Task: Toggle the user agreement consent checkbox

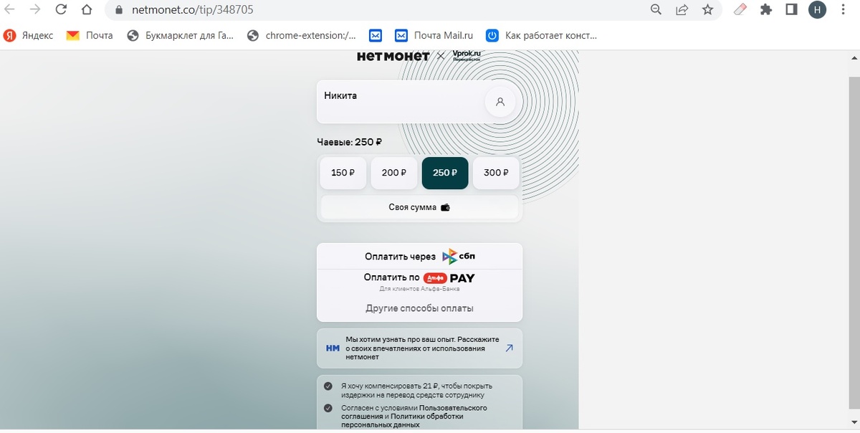Action: [328, 408]
